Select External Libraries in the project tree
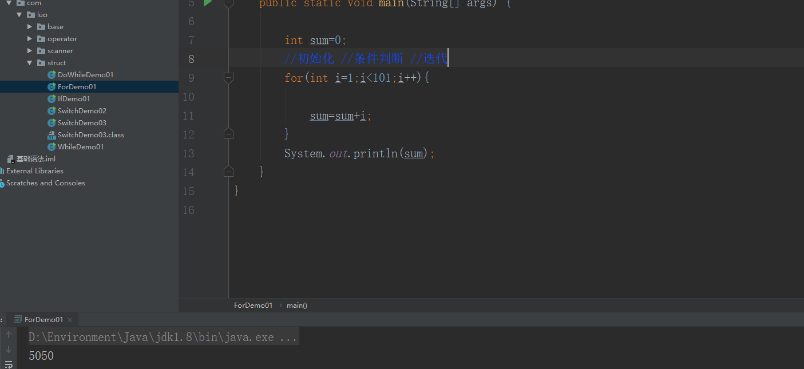This screenshot has height=369, width=804. click(x=89, y=171)
